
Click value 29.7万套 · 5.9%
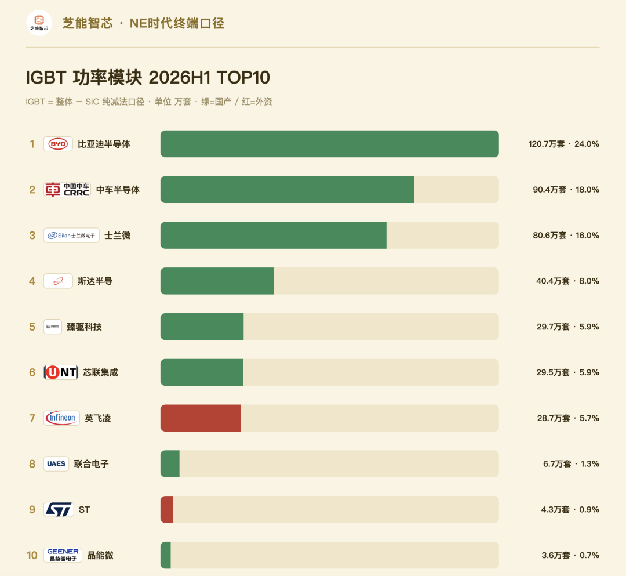pyautogui.click(x=568, y=327)
